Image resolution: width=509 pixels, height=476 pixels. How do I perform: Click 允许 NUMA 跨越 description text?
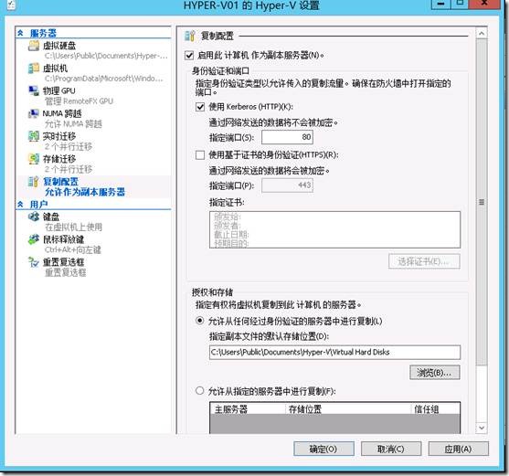[x=73, y=124]
